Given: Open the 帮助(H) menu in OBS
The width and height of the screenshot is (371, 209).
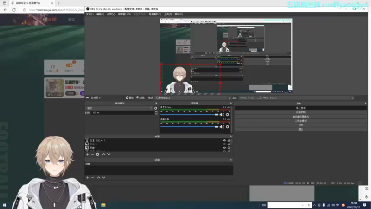Looking at the screenshot, I should tap(179, 14).
